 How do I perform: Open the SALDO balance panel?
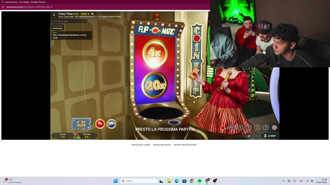63,136
